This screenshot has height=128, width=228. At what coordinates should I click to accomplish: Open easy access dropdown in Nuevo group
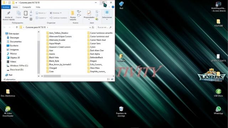pyautogui.click(x=79, y=15)
